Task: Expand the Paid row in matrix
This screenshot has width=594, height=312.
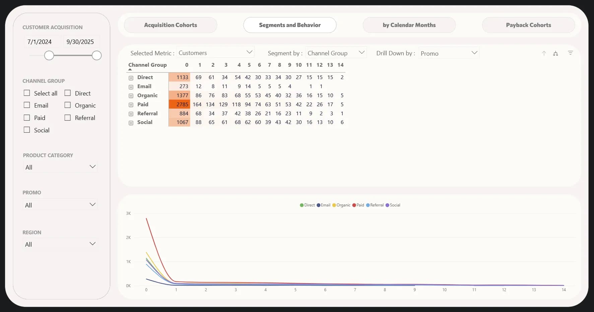Action: [x=131, y=105]
